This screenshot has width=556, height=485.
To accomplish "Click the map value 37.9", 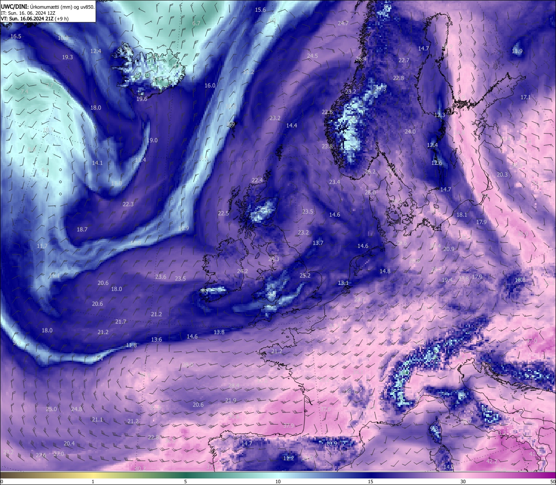I will (x=288, y=426).
